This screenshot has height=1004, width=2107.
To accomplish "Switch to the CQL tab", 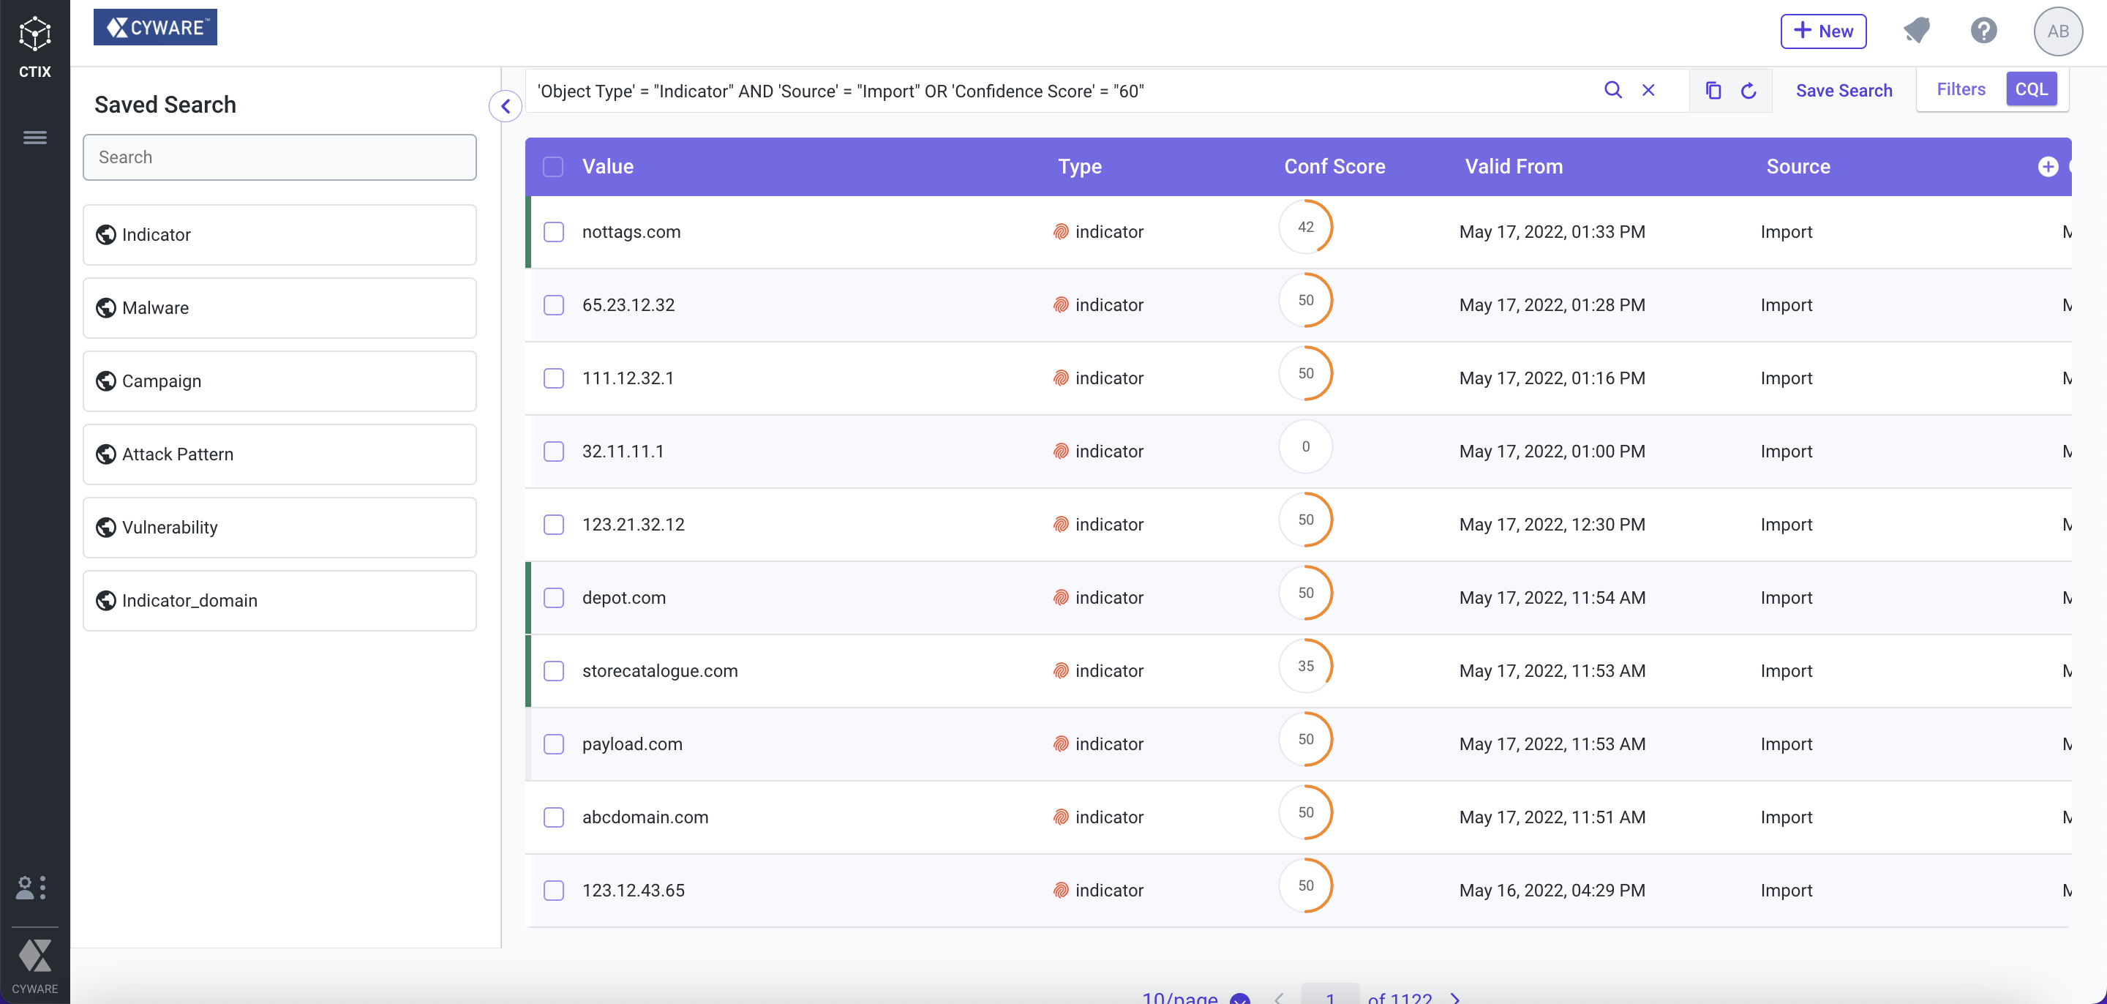I will [2031, 89].
